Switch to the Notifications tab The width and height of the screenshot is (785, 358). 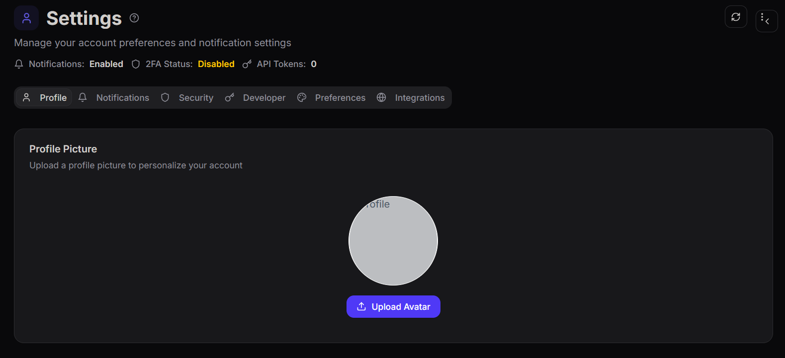click(122, 97)
